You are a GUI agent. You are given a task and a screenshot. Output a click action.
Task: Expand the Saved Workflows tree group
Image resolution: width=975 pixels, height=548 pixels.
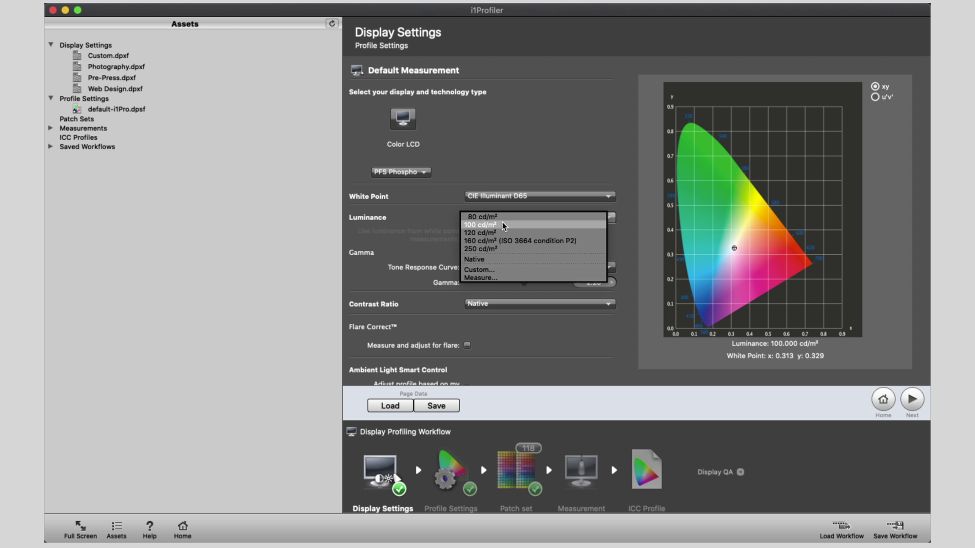50,146
